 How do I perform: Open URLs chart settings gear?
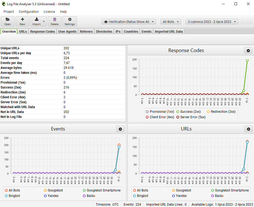[248, 129]
